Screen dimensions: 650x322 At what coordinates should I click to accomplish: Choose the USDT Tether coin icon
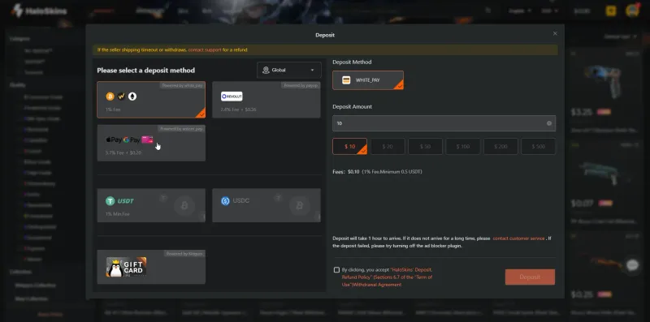coord(110,201)
